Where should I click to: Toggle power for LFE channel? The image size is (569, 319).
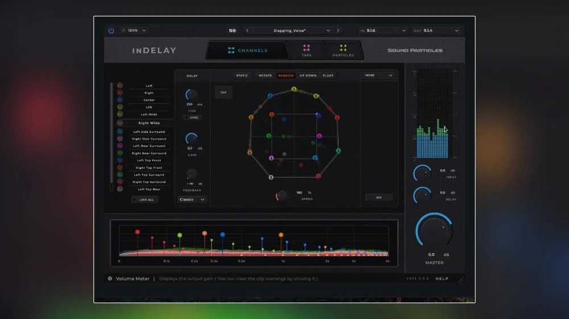coord(119,107)
